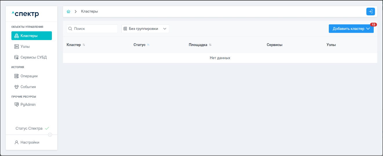Viewport: 383px width, 156px height.
Task: Click the red notification badge 13
Action: (373, 25)
